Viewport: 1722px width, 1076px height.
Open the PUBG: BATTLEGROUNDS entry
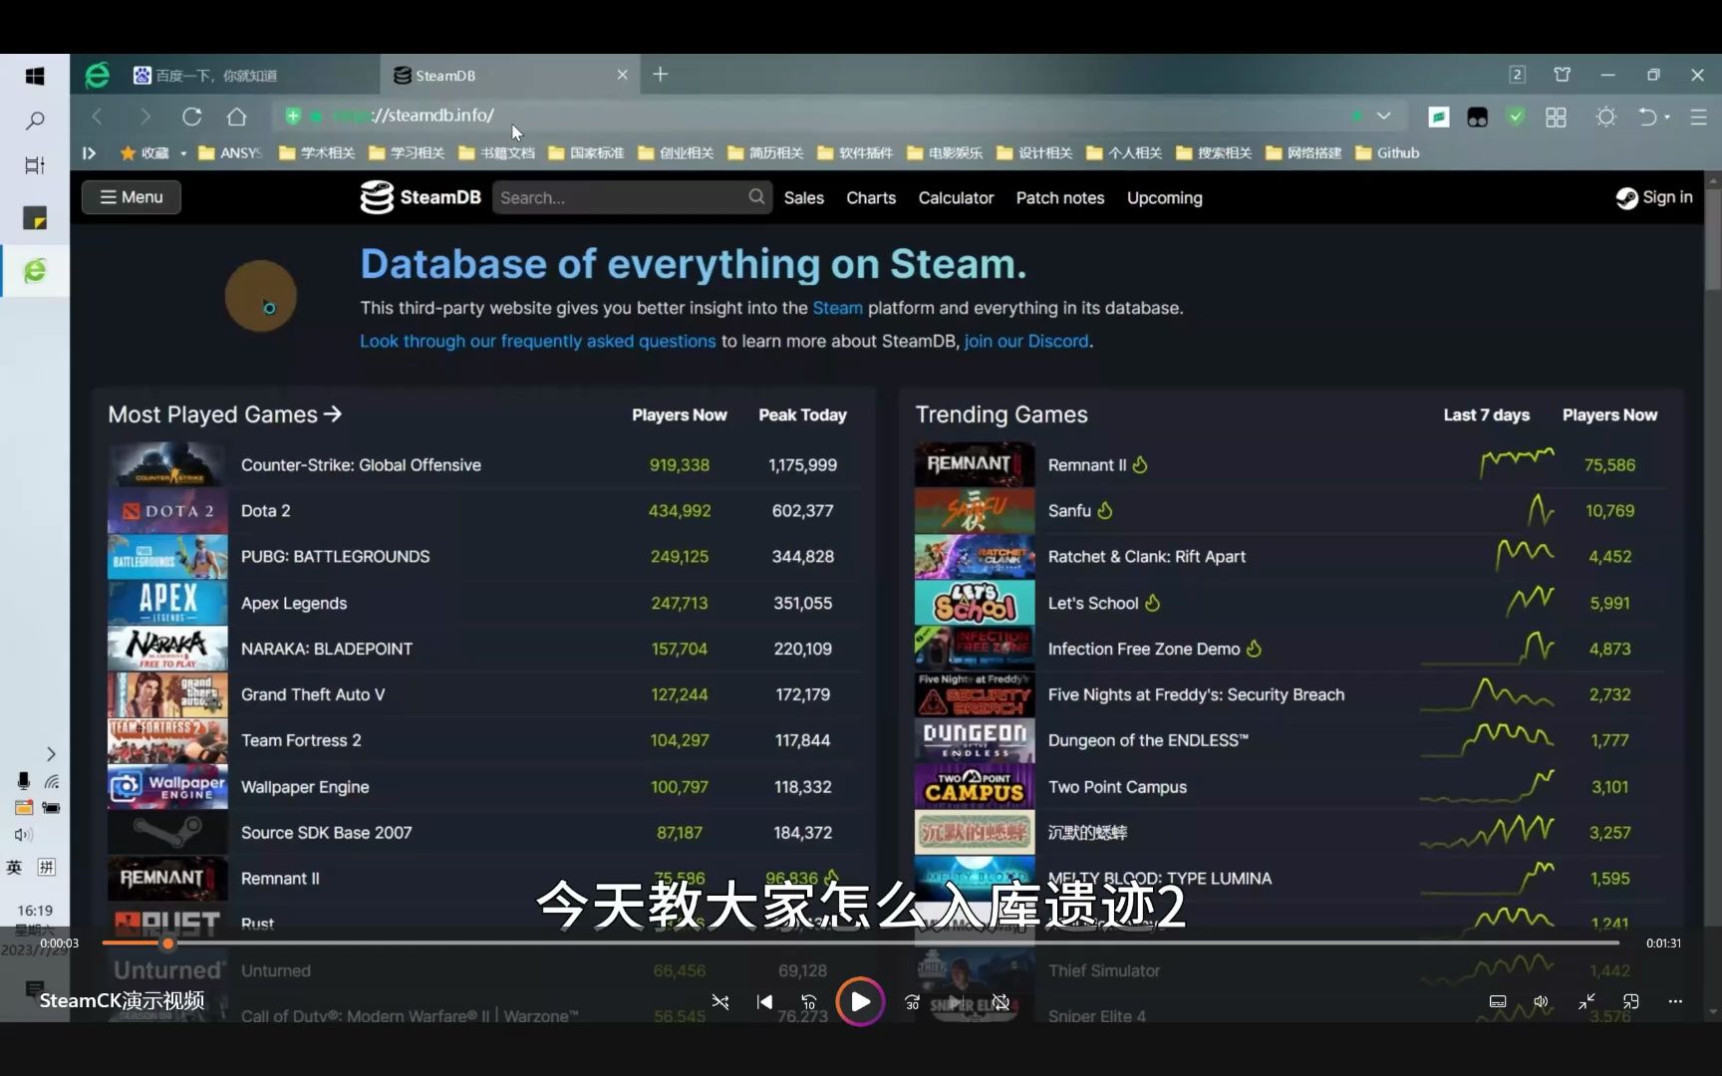coord(335,557)
